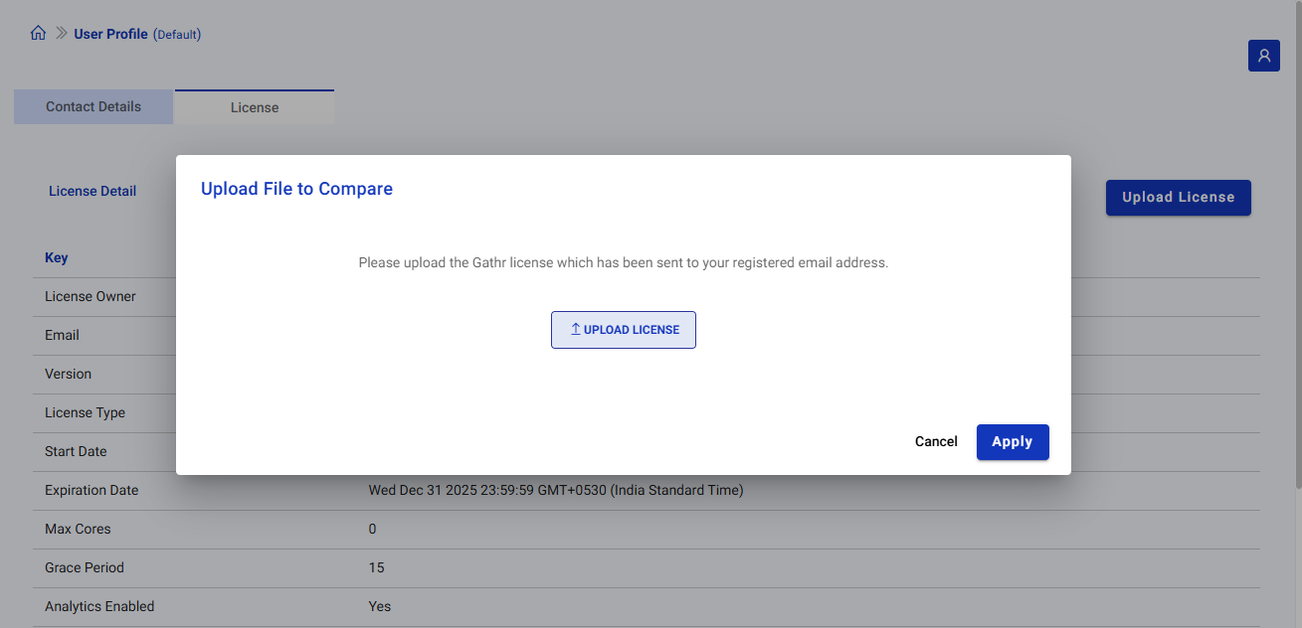Click the UPLOAD LICENSE button in the dialog
The width and height of the screenshot is (1302, 628).
click(624, 329)
